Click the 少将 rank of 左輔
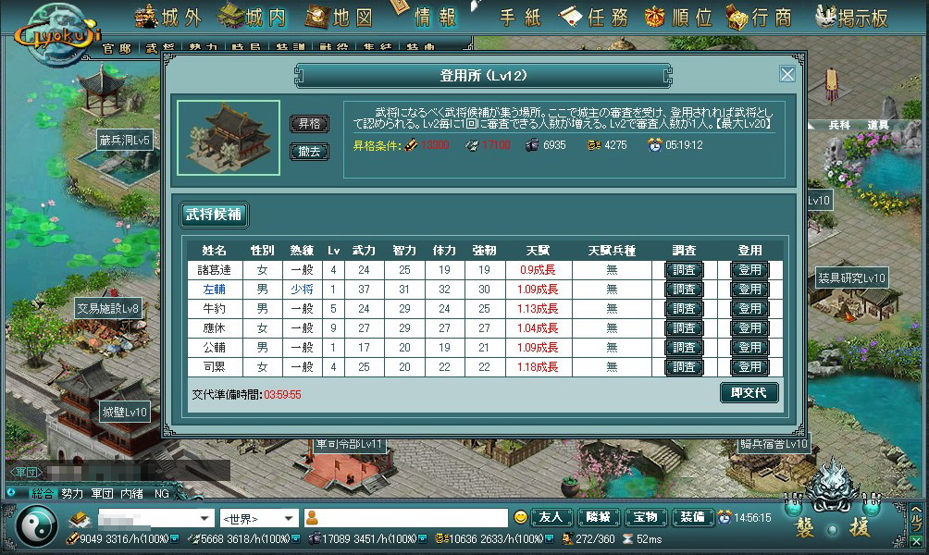The height and width of the screenshot is (555, 929). (302, 290)
